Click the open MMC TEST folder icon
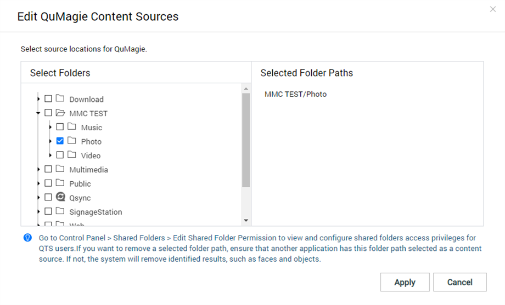The height and width of the screenshot is (305, 505). coord(60,113)
